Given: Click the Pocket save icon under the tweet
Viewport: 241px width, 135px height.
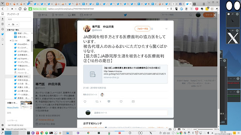Looking at the screenshot, I should [109, 101].
